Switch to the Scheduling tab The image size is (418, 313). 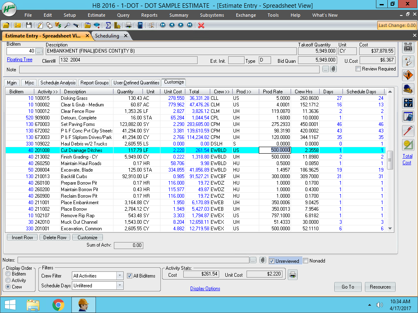tap(107, 36)
